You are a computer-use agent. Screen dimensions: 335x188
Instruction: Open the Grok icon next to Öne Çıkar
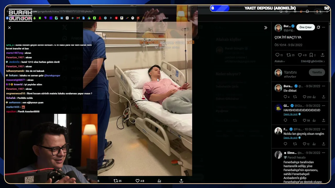tap(318, 27)
